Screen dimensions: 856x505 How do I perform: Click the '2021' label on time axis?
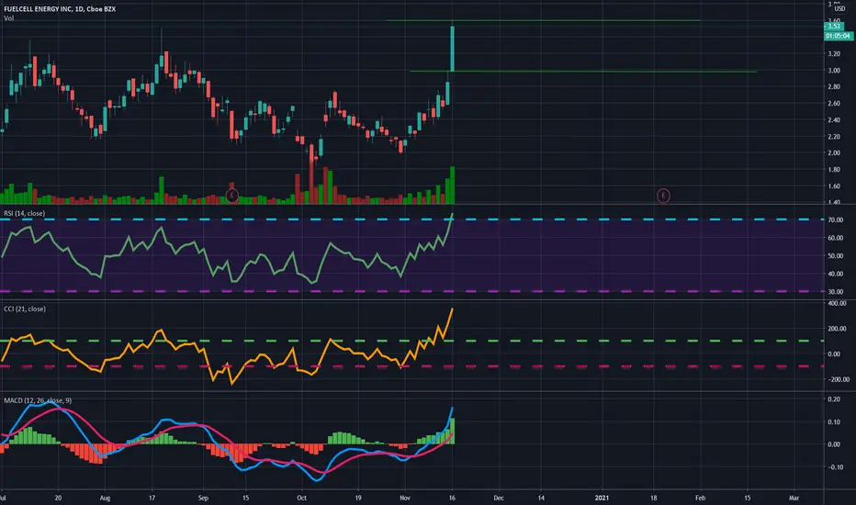click(x=602, y=498)
